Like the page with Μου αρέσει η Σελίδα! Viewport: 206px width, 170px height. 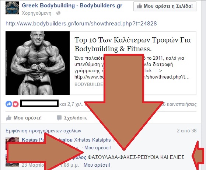click(165, 6)
